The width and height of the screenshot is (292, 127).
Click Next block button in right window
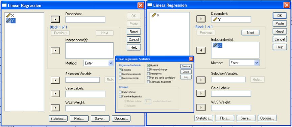click(x=250, y=33)
